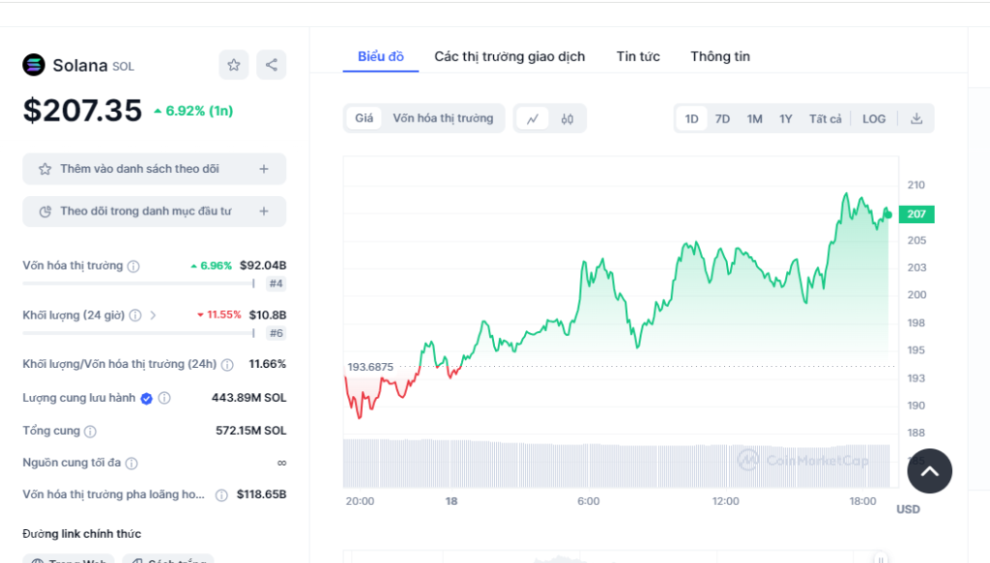Image resolution: width=990 pixels, height=563 pixels.
Task: Click plus icon on Theo dõi trong danh mục đầu tư
Action: click(264, 211)
